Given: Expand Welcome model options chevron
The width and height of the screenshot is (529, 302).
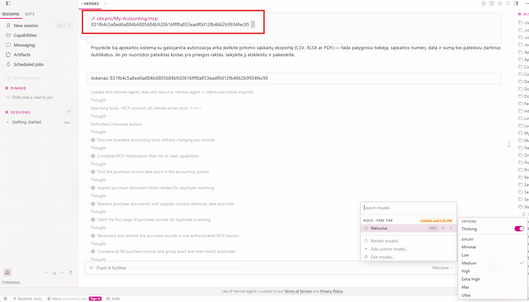Looking at the screenshot, I should pyautogui.click(x=451, y=228).
